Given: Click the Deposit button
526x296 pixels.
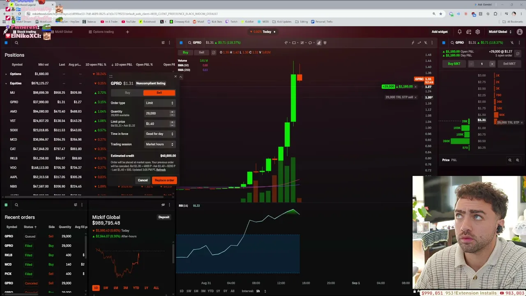Looking at the screenshot, I should (x=164, y=217).
